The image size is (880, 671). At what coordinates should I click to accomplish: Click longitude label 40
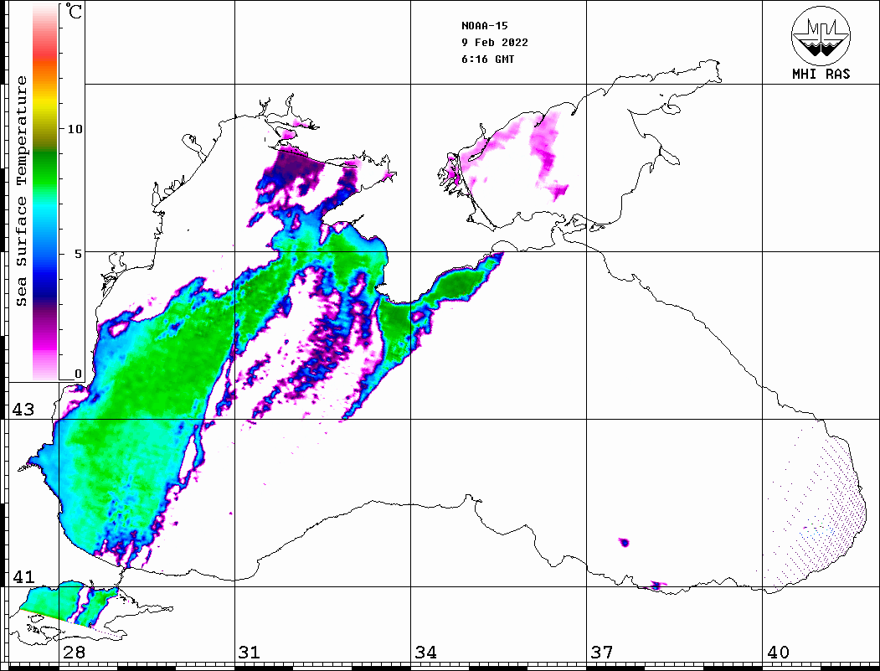[778, 652]
